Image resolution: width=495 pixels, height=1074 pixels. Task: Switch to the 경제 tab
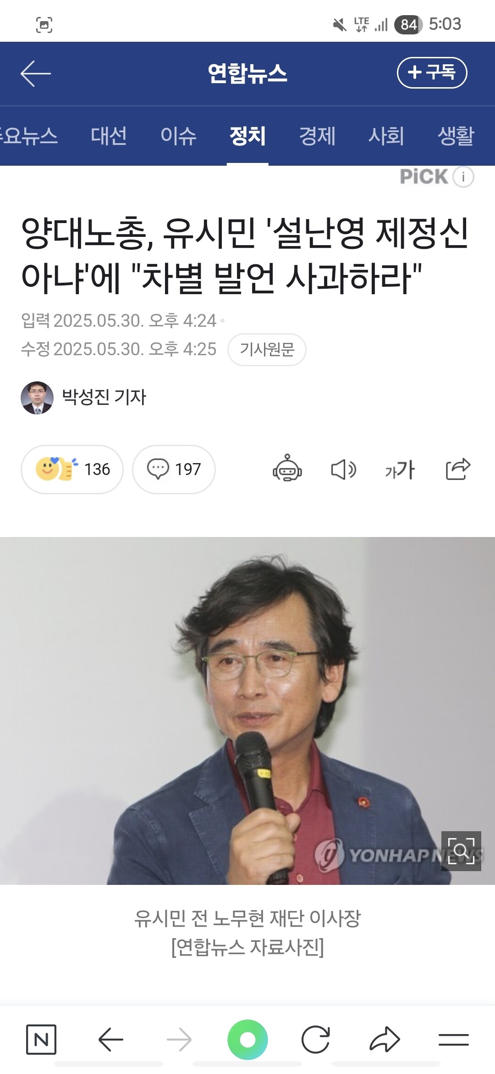point(317,136)
